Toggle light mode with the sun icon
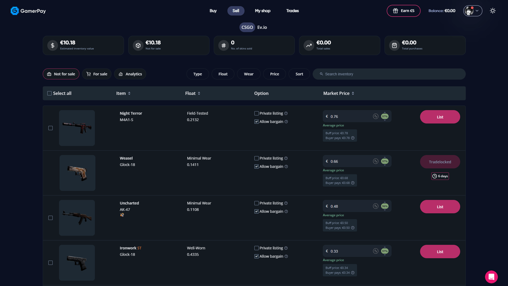This screenshot has width=508, height=286. pyautogui.click(x=493, y=11)
